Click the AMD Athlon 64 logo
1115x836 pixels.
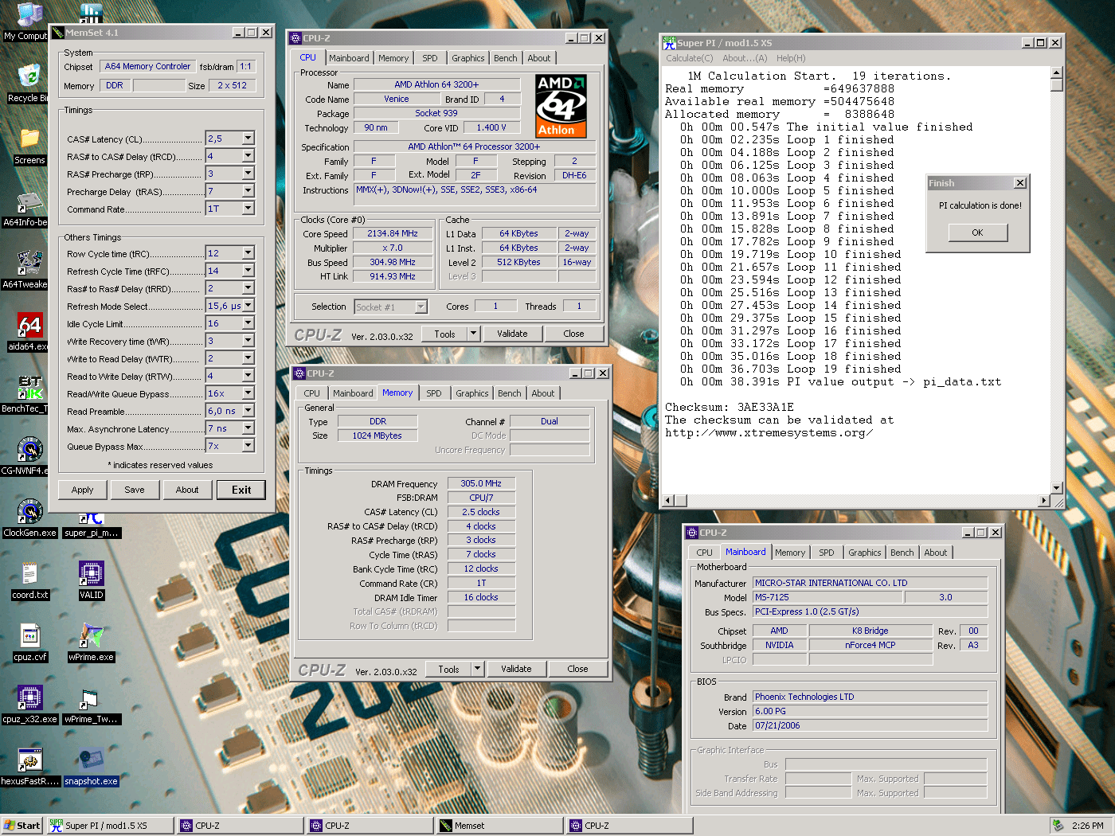561,106
